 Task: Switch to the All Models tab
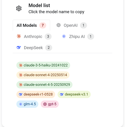click(31, 25)
